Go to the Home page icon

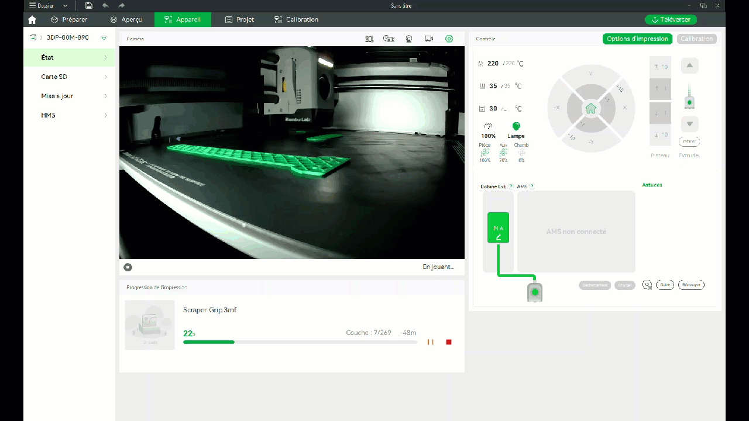(x=32, y=20)
